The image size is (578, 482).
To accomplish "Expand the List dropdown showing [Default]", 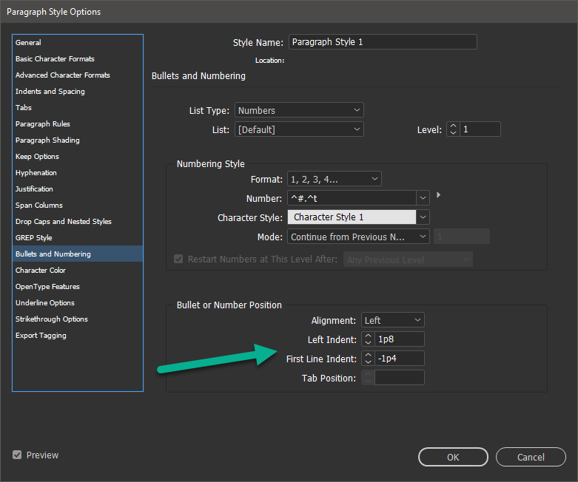I will (x=299, y=129).
